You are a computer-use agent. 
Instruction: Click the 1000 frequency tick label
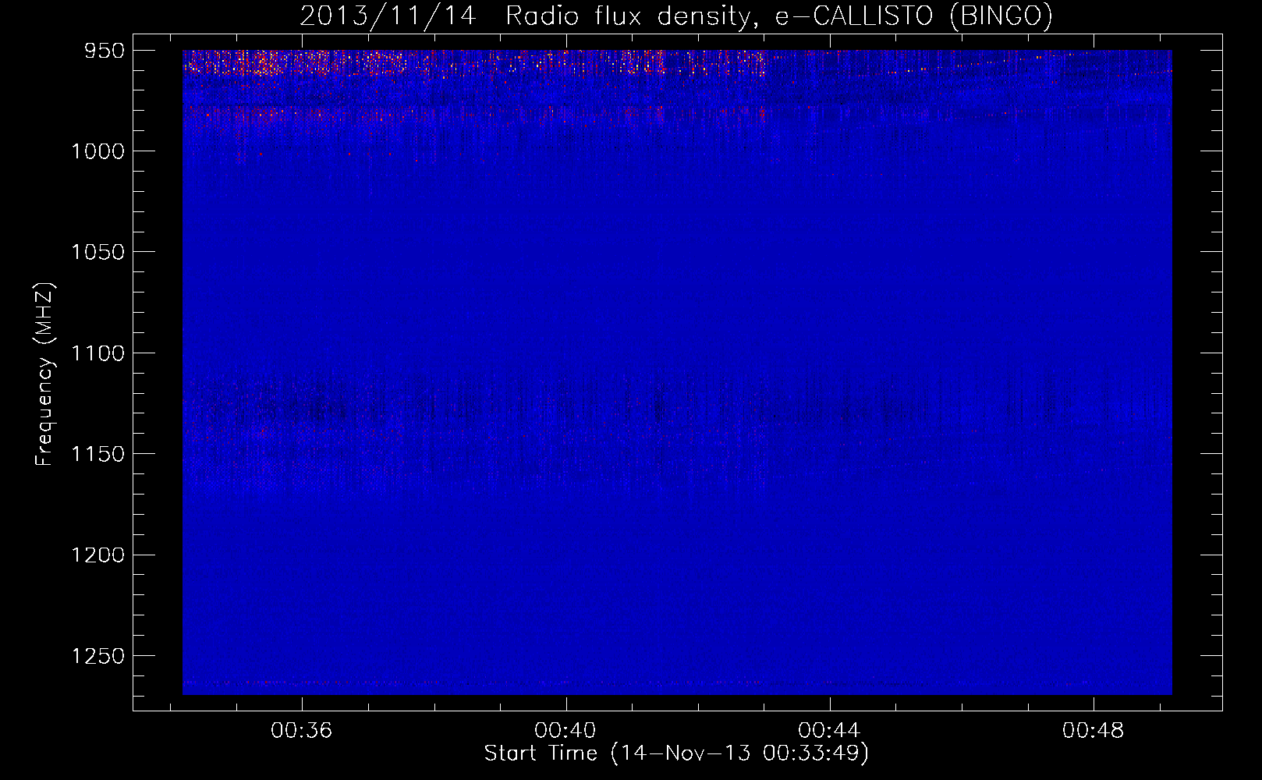point(97,151)
